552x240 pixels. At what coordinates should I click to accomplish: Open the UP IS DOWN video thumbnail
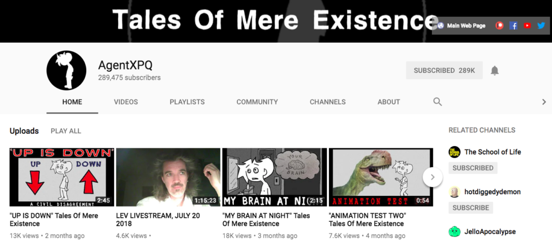[62, 177]
